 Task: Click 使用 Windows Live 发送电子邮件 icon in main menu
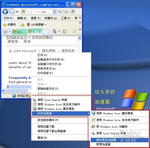(34, 104)
